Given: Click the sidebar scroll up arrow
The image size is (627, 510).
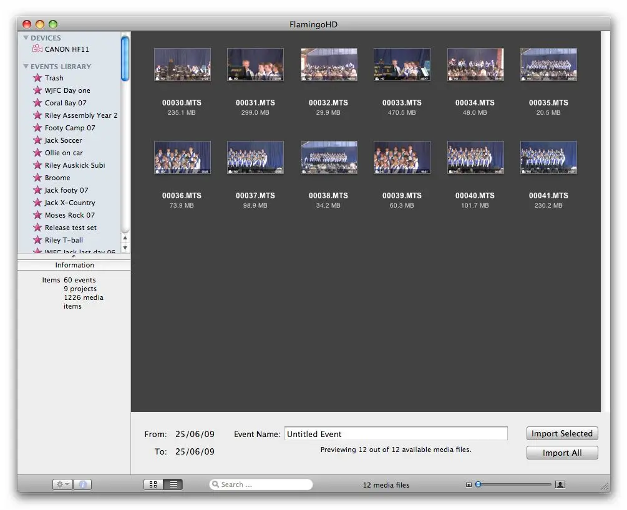Looking at the screenshot, I should tap(125, 238).
